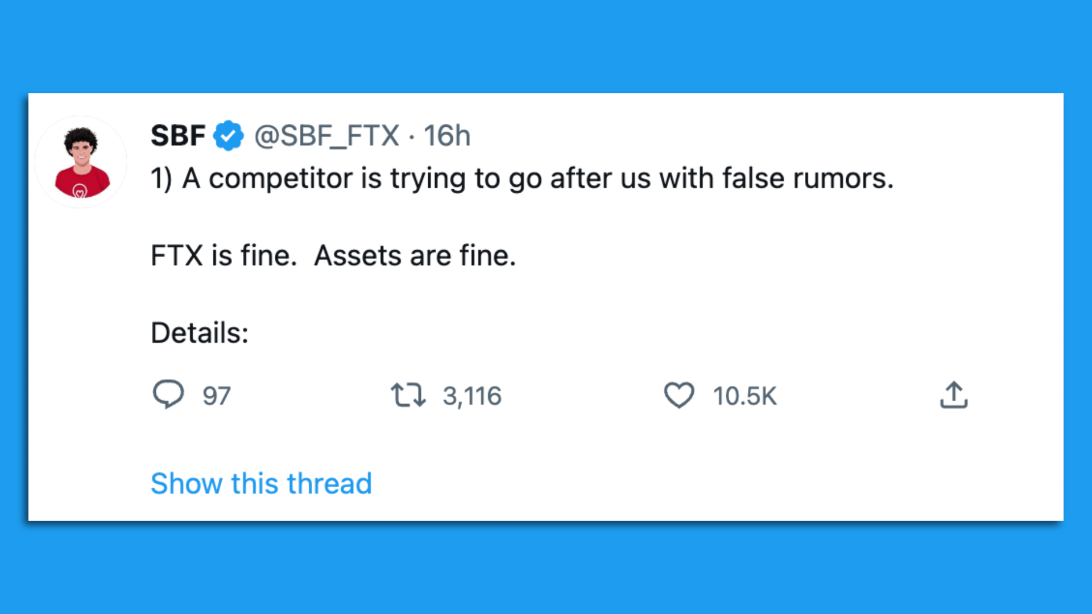Click the blue verified badge
Viewport: 1092px width, 614px height.
point(228,136)
